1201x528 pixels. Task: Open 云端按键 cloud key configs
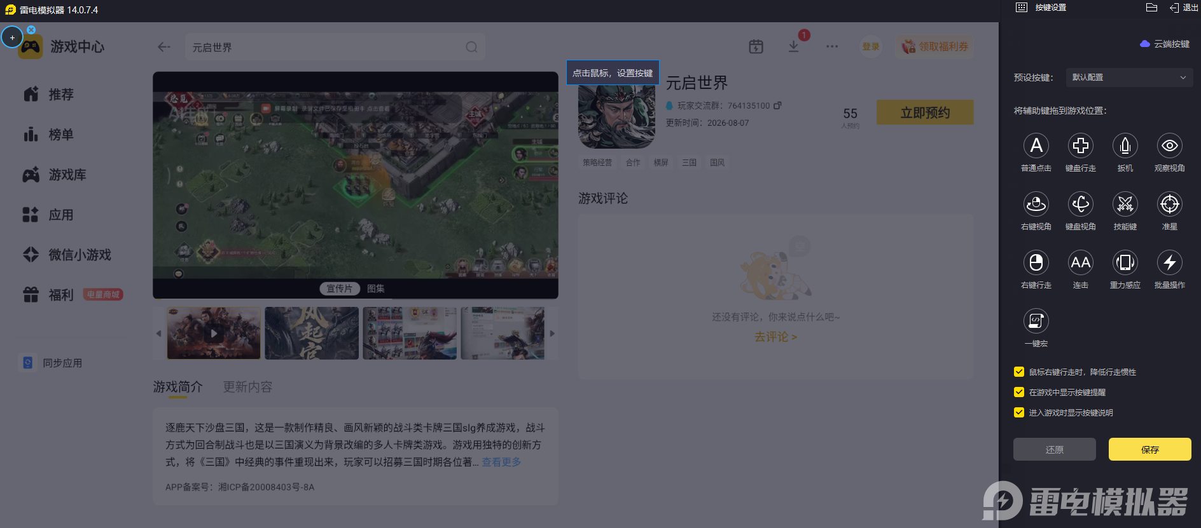[x=1165, y=44]
